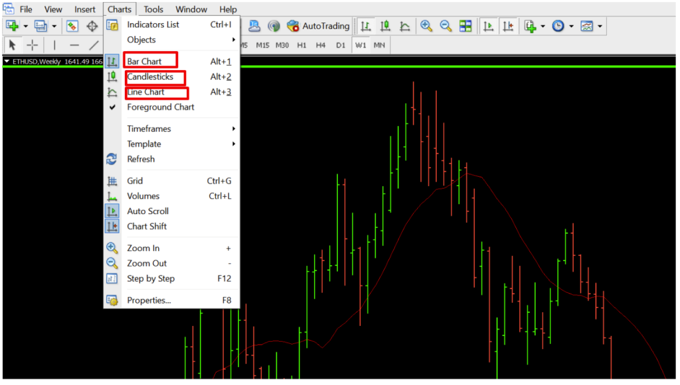This screenshot has height=385, width=680.
Task: Select Candlesticks in the menu
Action: (x=172, y=77)
